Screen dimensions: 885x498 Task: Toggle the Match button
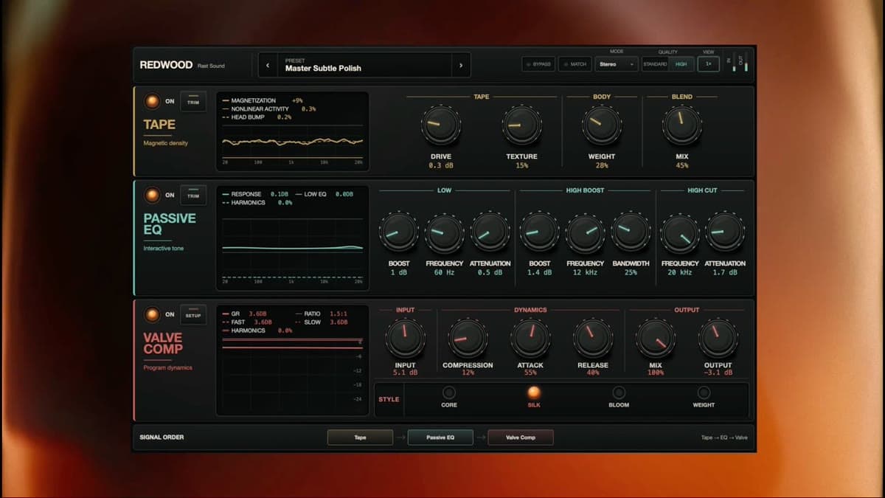[575, 64]
